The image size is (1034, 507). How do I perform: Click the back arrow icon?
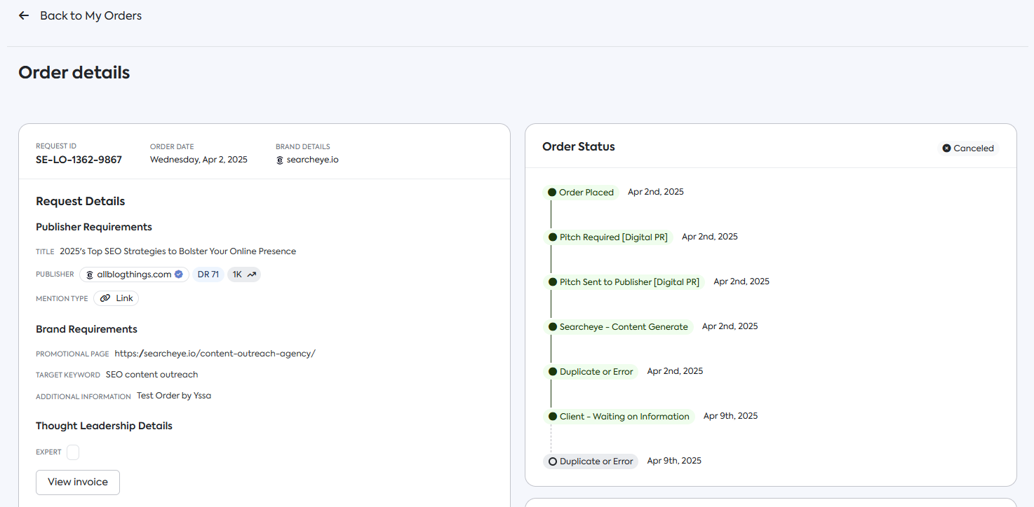[24, 15]
